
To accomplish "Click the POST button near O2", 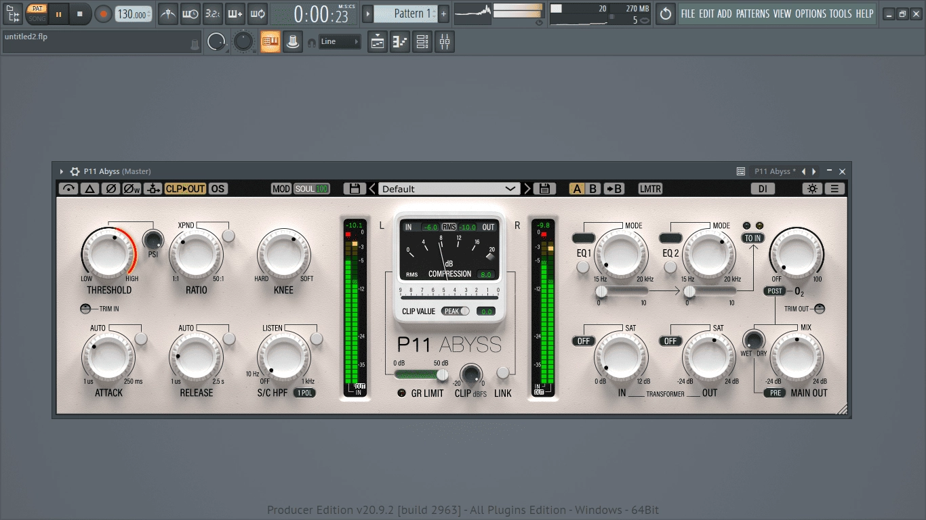I will click(x=775, y=291).
